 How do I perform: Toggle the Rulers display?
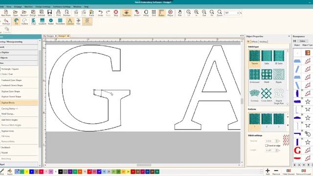(161, 13)
